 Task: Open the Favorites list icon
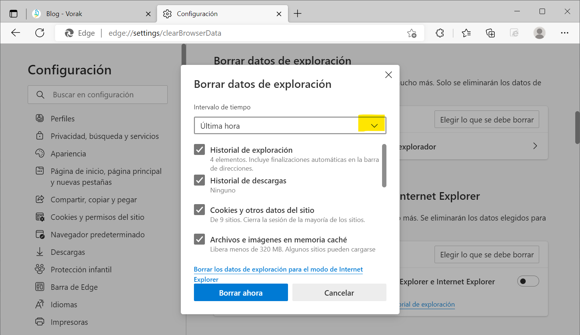pyautogui.click(x=466, y=33)
